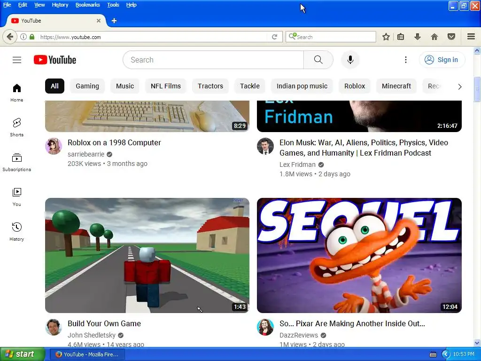
Task: Bookmark this page with the star icon
Action: 386,37
